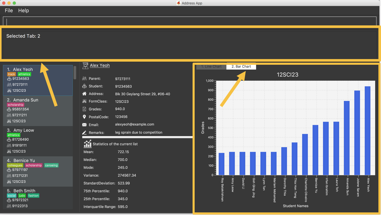This screenshot has height=215, width=381.
Task: Click the command input box
Action: click(x=190, y=21)
